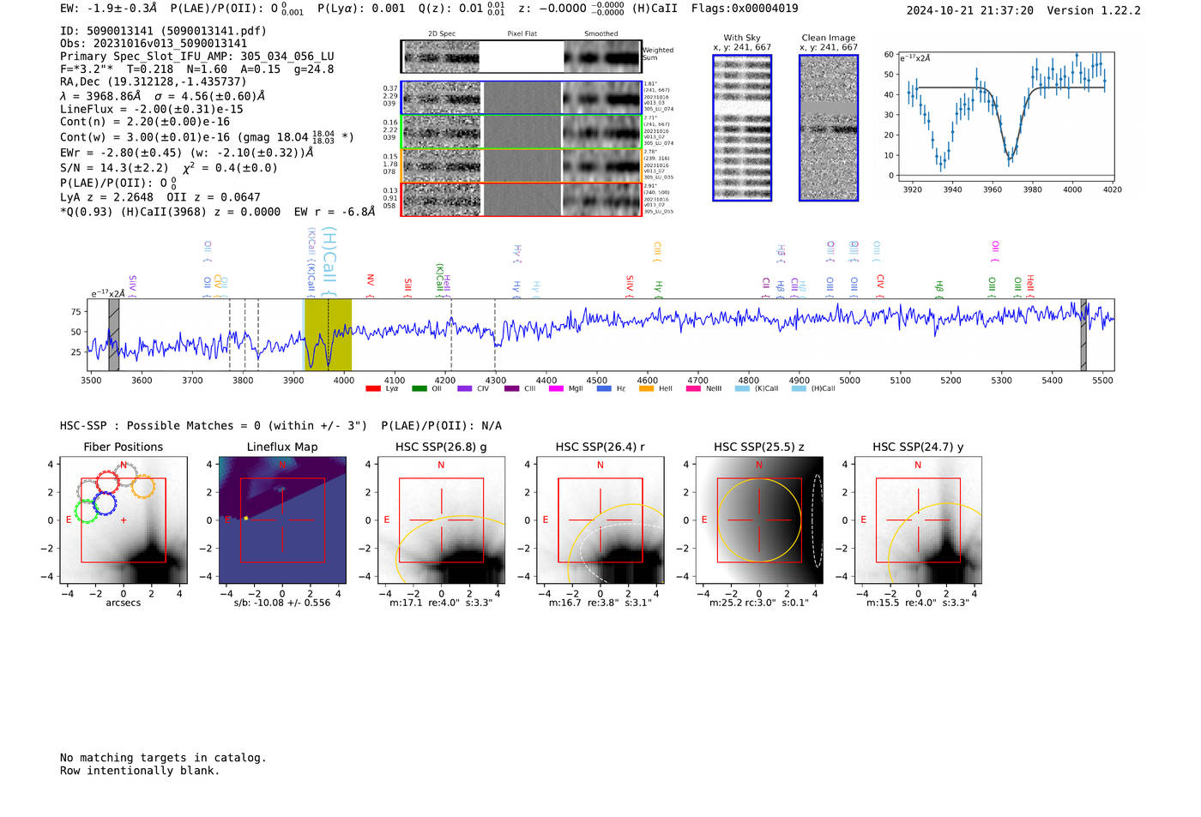
Task: Click the gray hatched band near 5460
Action: 1083,334
